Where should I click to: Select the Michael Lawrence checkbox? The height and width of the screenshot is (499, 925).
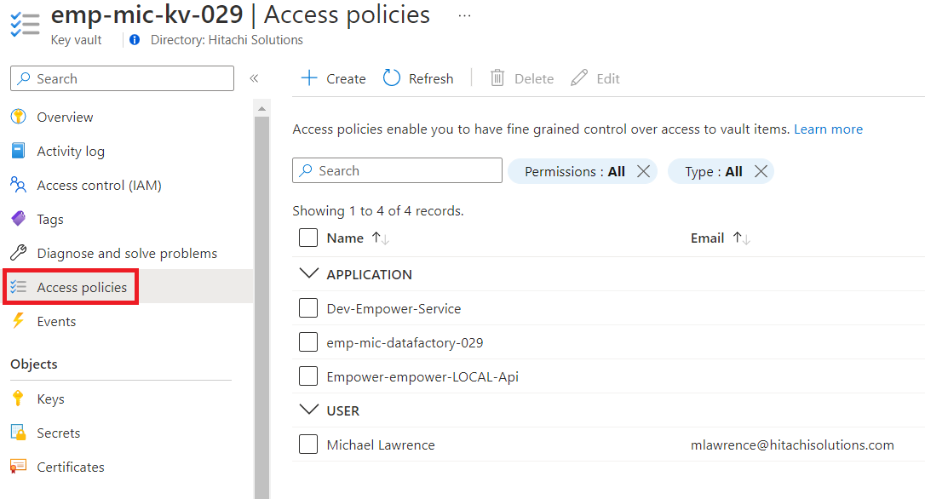coord(308,445)
